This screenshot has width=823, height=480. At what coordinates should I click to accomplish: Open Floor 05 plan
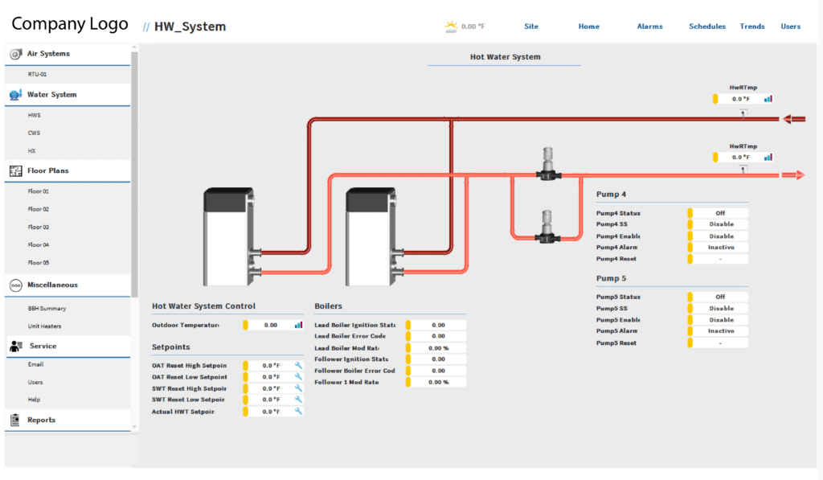(x=39, y=263)
